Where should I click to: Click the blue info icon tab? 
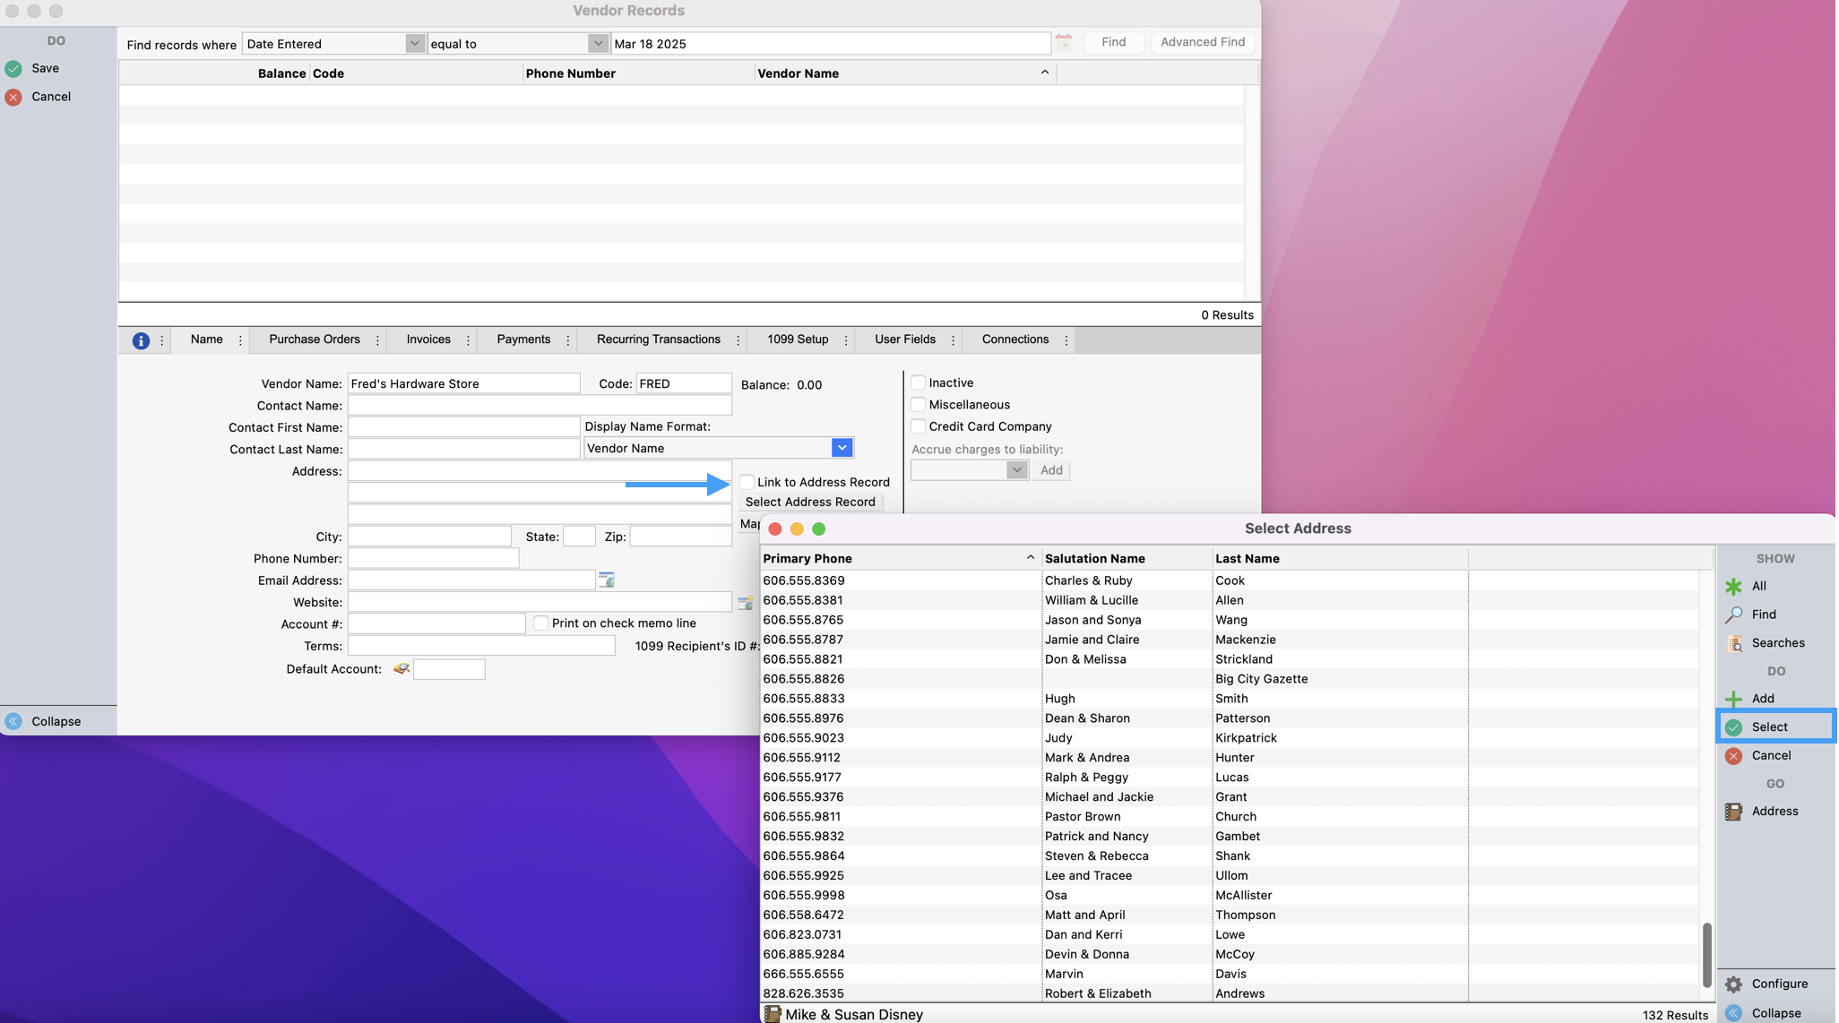[141, 340]
